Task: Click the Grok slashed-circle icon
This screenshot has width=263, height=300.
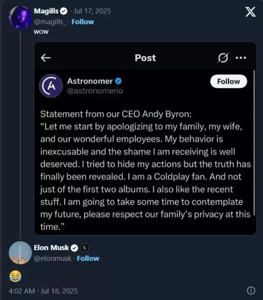Action: [223, 58]
